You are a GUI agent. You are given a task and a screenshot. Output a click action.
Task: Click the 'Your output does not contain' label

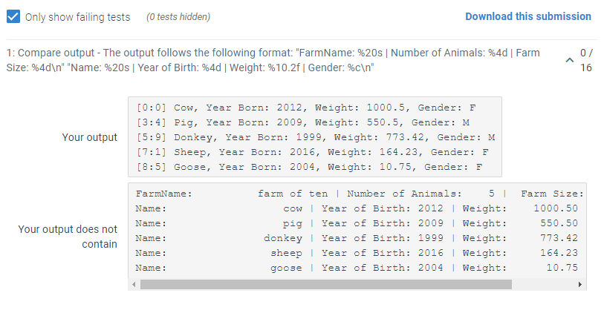(68, 237)
